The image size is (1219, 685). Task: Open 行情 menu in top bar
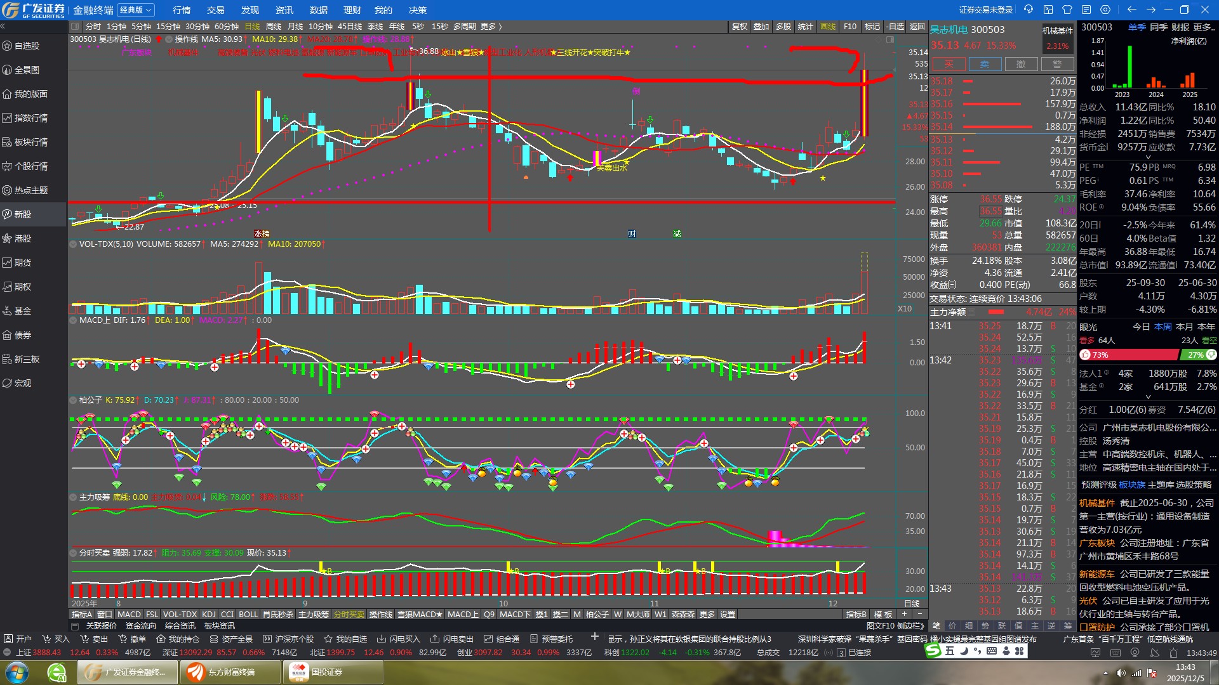pos(182,10)
